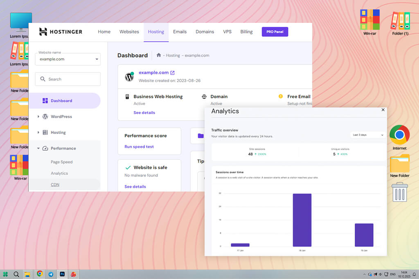Go to the Home tab

(x=104, y=31)
